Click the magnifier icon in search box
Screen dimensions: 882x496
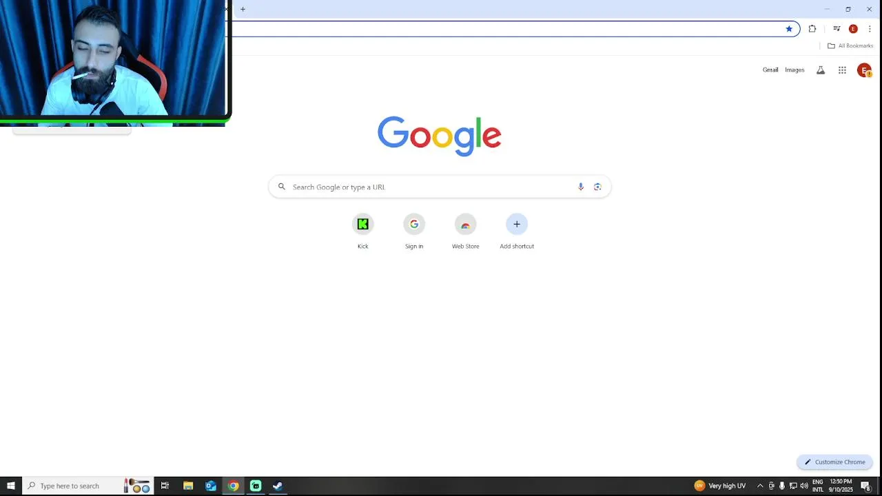pos(281,187)
